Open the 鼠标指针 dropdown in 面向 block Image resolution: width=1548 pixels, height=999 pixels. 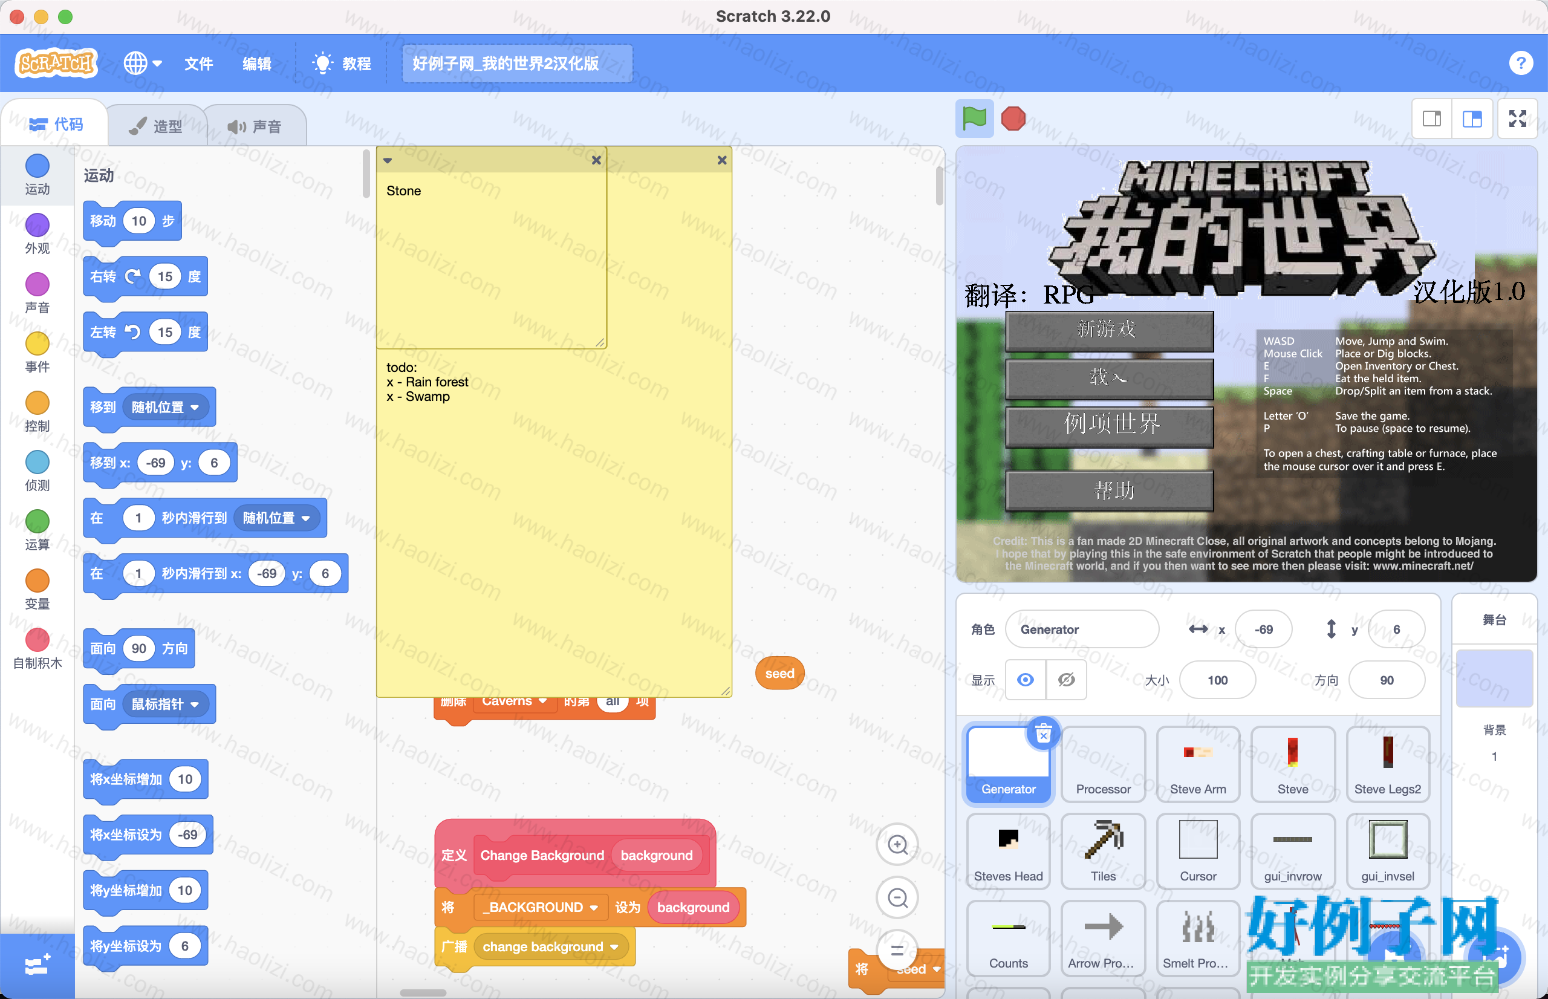pos(165,704)
